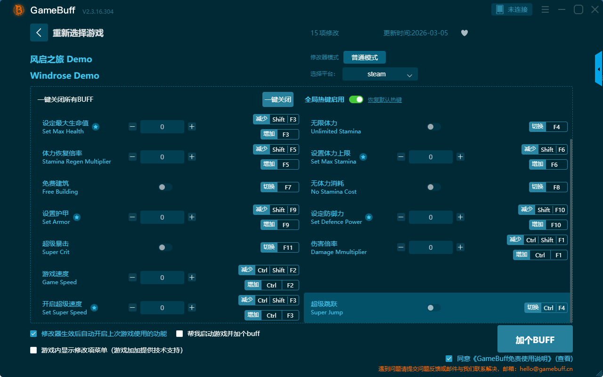
Task: Check the 帮我启动游戏并加个buff checkbox
Action: point(179,334)
